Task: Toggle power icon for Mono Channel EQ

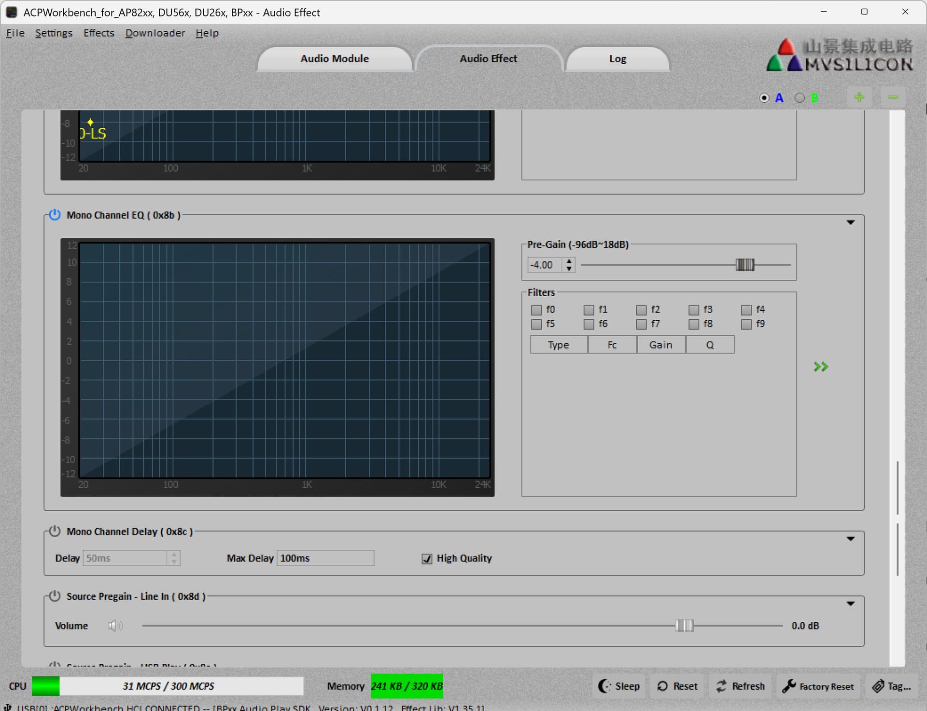Action: click(55, 215)
